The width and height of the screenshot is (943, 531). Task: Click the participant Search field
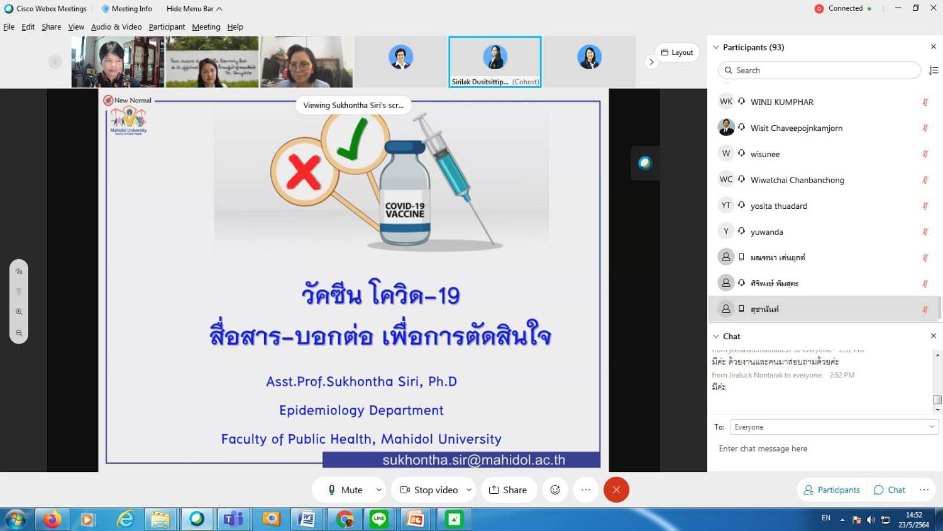coord(819,70)
